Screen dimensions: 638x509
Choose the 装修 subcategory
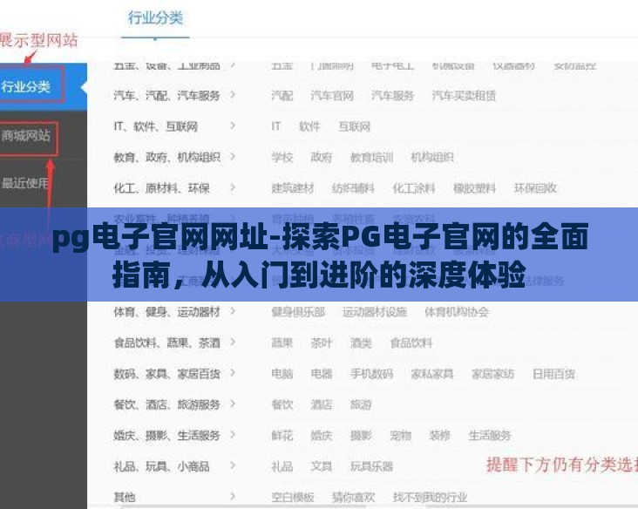pyautogui.click(x=440, y=436)
